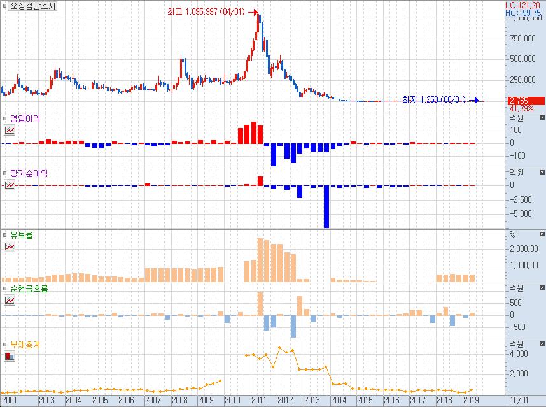Open chart type icon under 당기순이익

tap(10, 185)
